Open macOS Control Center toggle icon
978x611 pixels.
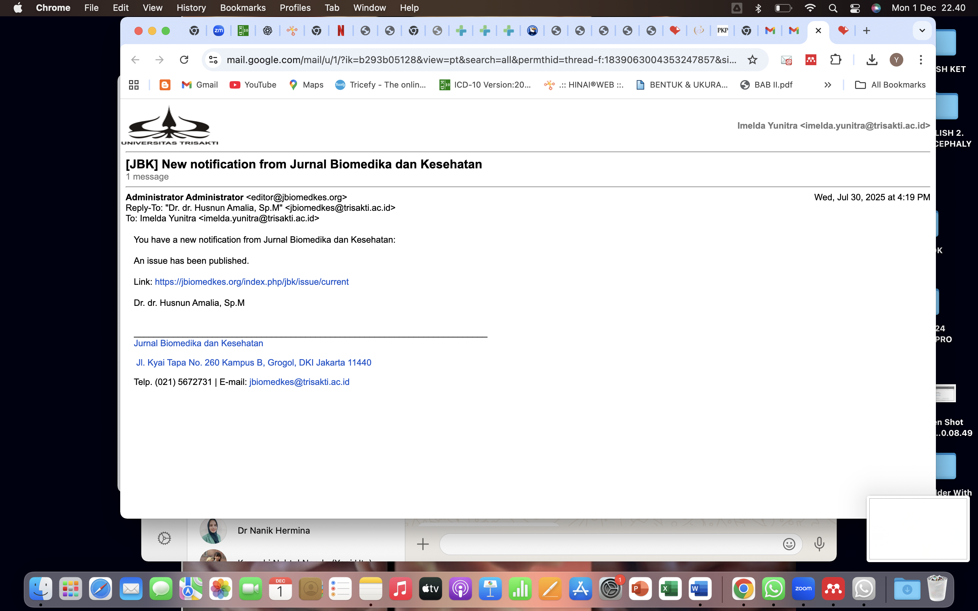coord(855,8)
